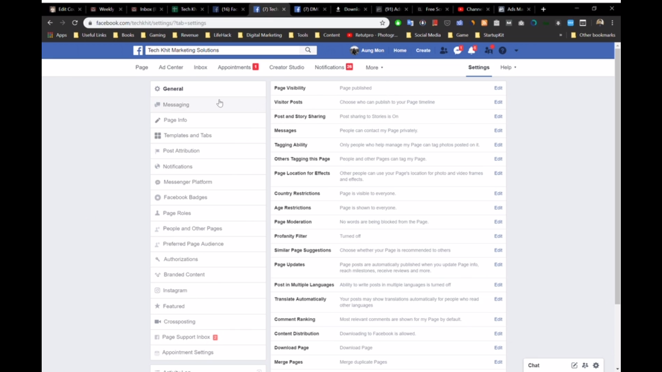Viewport: 662px width, 372px height.
Task: Open Appointment Settings in sidebar
Action: tap(208, 353)
